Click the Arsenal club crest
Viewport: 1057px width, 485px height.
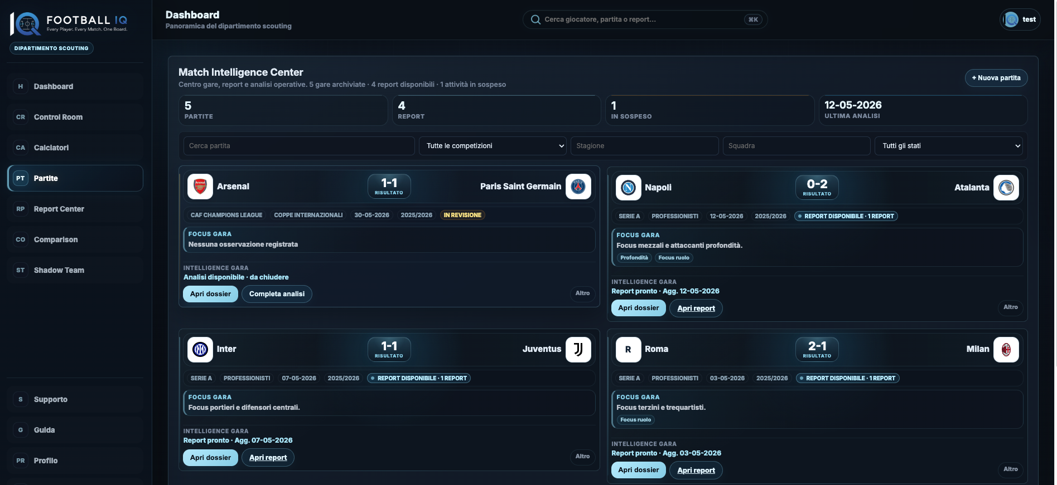(x=200, y=187)
